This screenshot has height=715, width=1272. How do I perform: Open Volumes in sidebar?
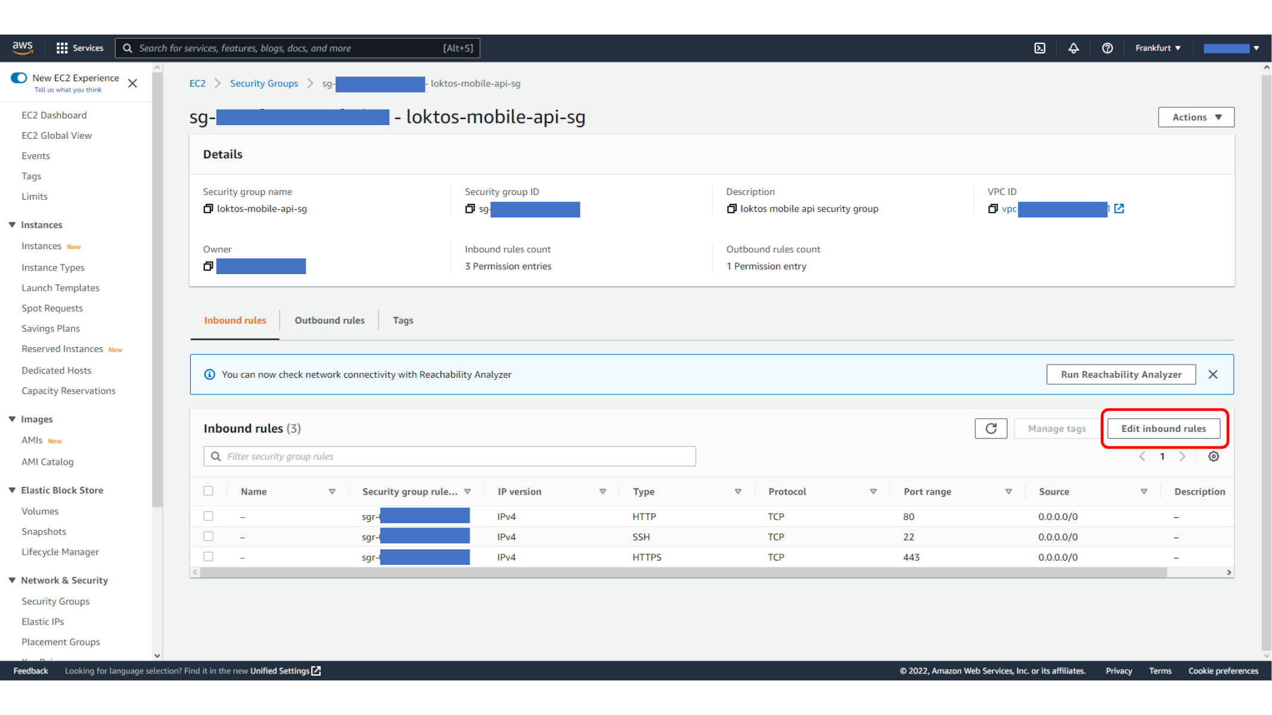pyautogui.click(x=40, y=511)
